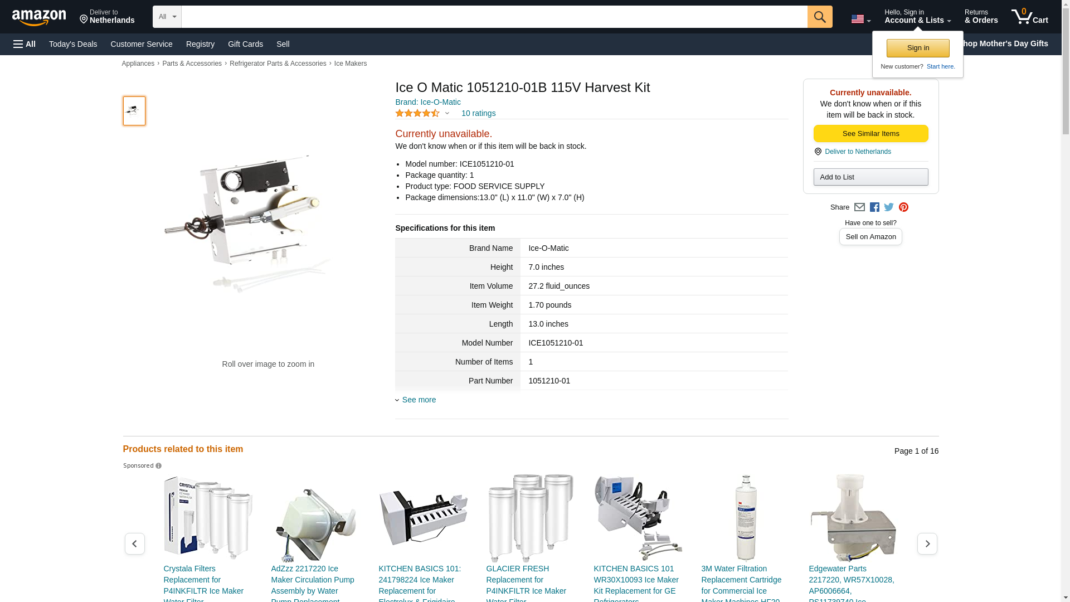Share on Facebook icon
1070x602 pixels.
click(874, 207)
